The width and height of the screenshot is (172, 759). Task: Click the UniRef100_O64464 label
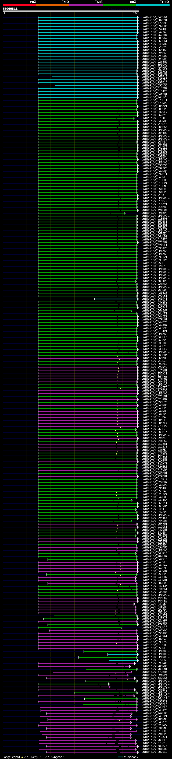(x=154, y=50)
